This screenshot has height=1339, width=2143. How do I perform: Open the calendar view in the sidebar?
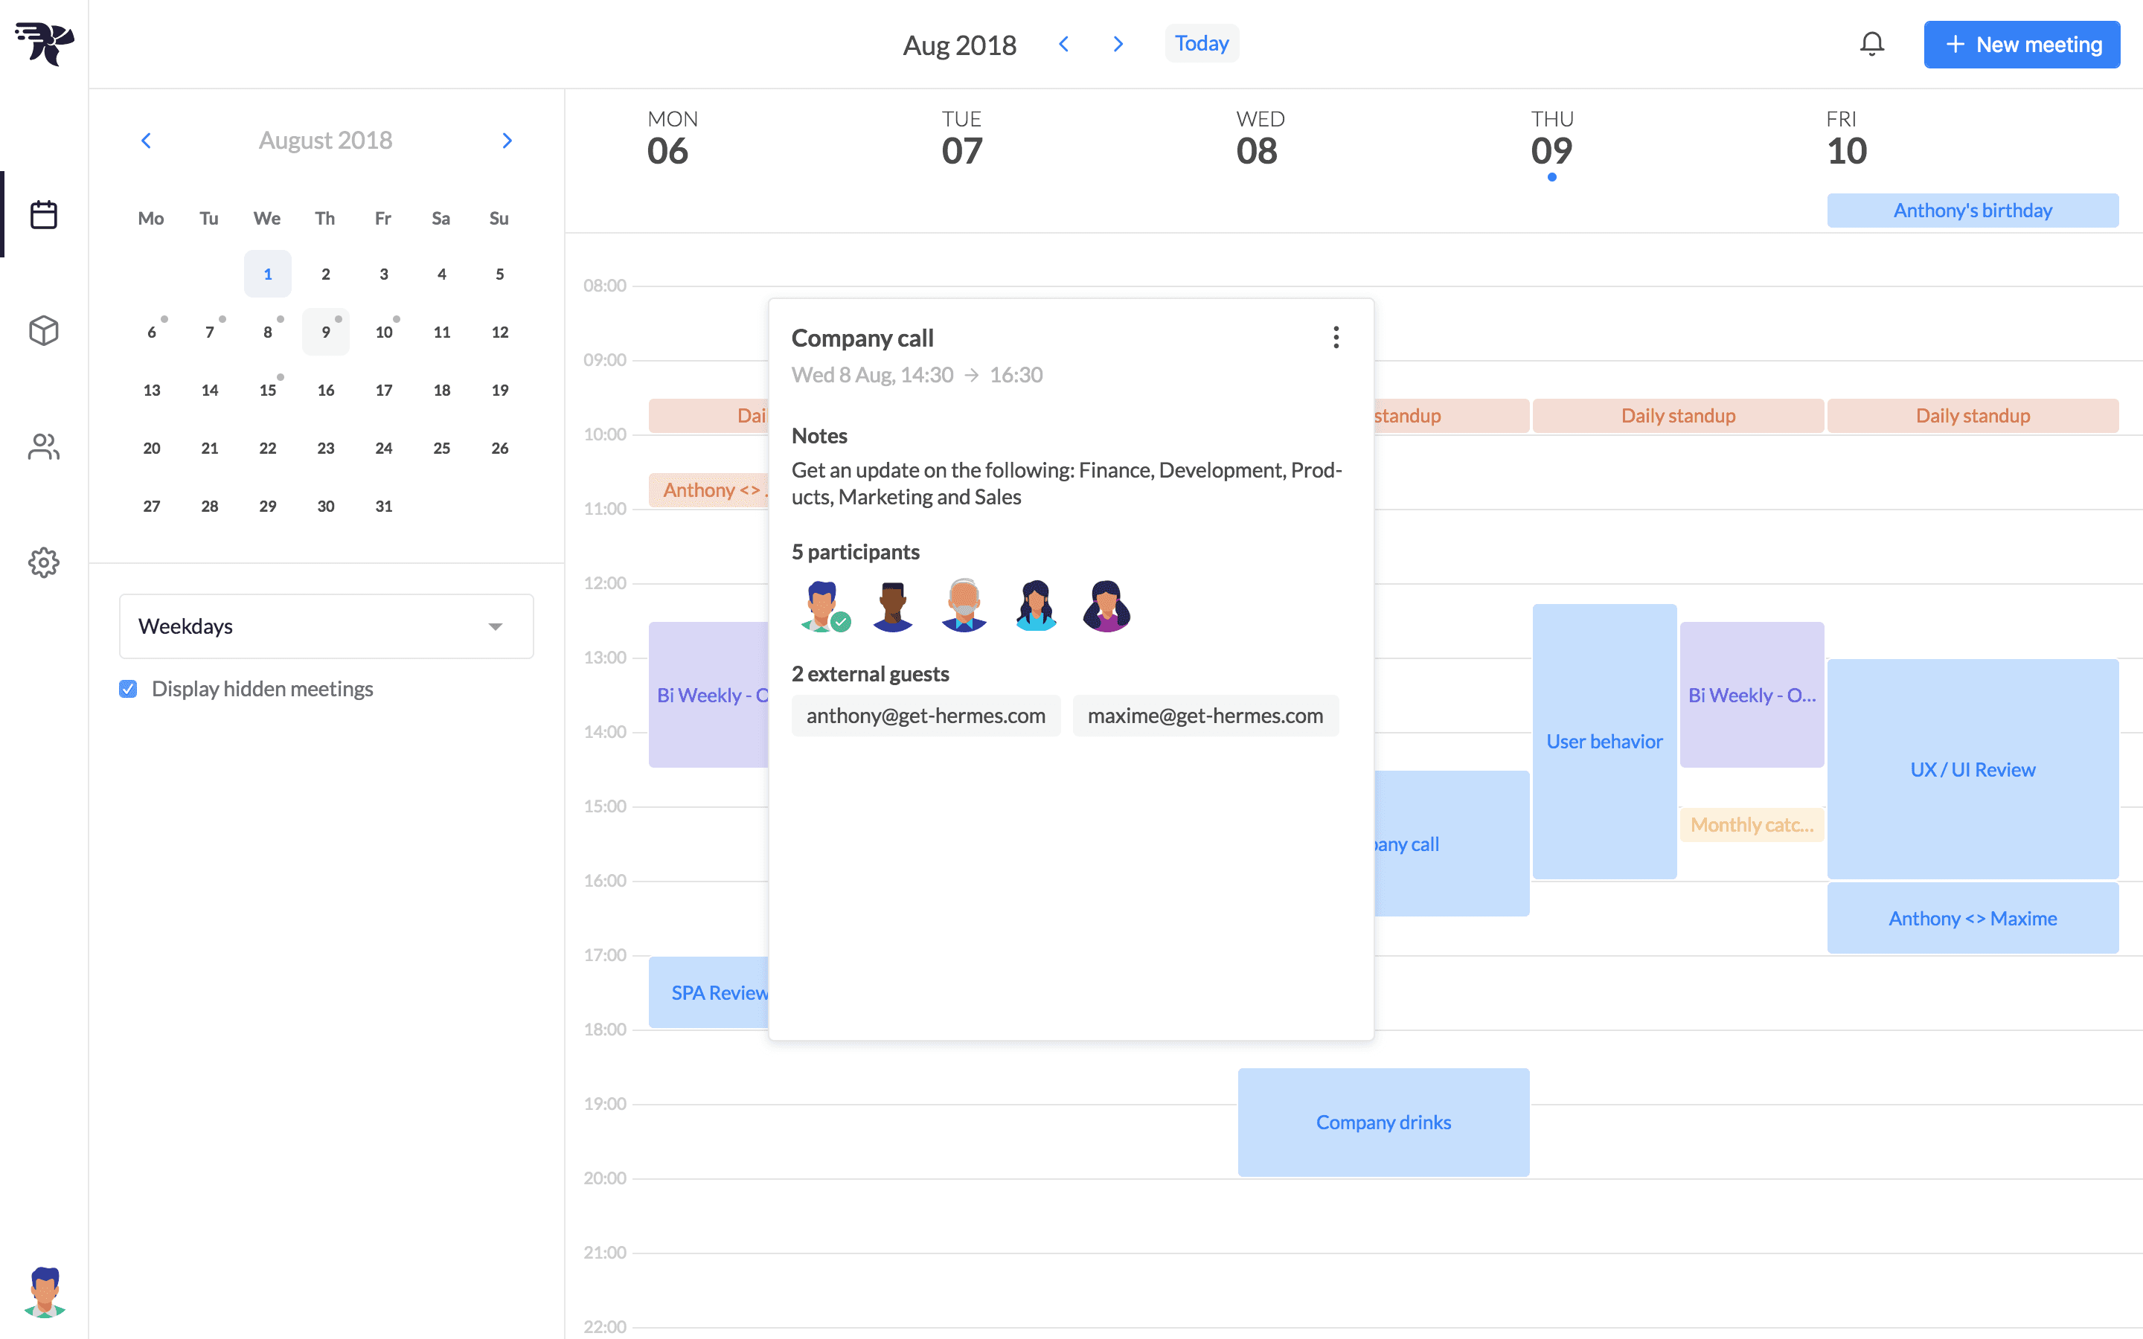pos(43,214)
